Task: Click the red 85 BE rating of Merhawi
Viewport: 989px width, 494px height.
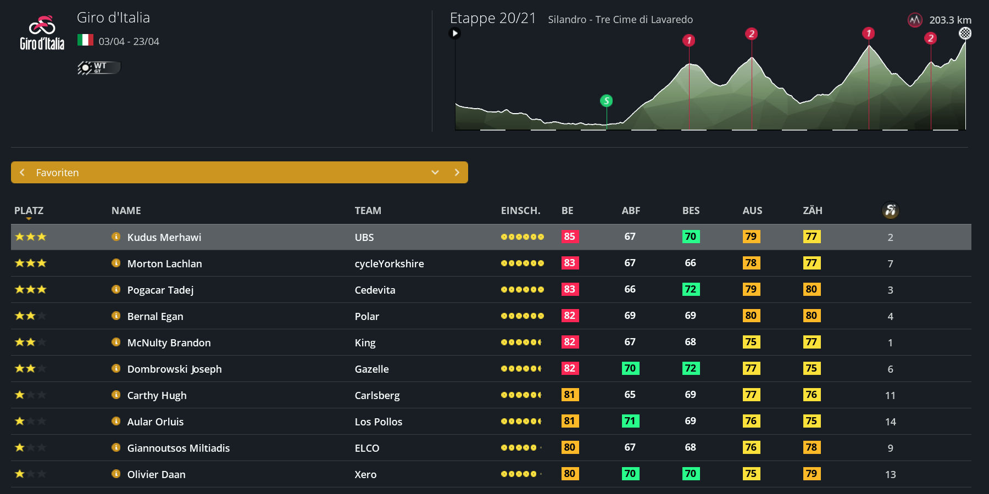Action: coord(569,237)
